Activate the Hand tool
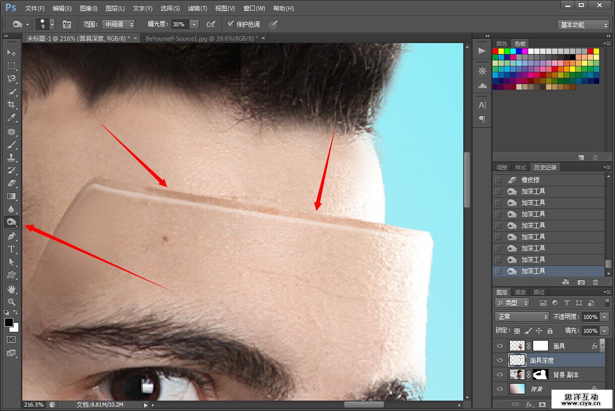Screen dimensions: 615x411 pos(11,289)
